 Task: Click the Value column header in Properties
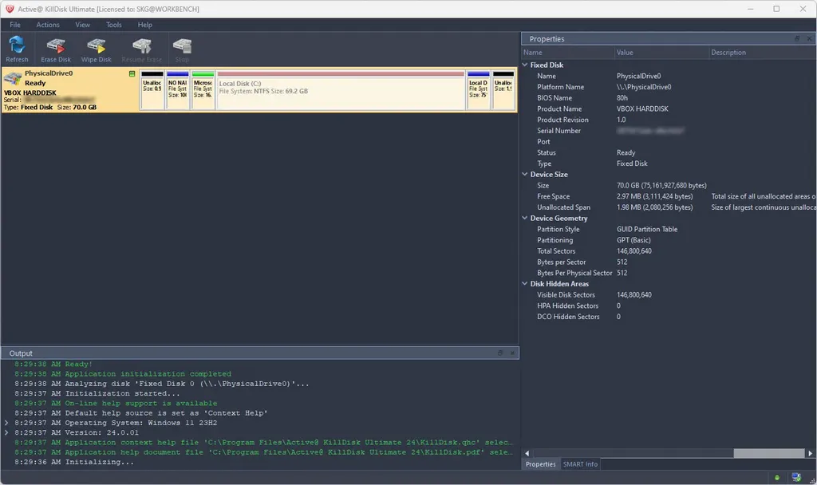tap(661, 53)
